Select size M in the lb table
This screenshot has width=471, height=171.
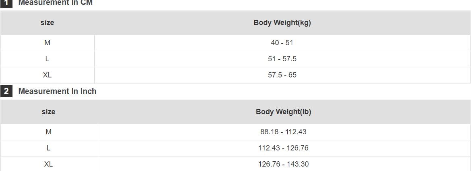48,132
